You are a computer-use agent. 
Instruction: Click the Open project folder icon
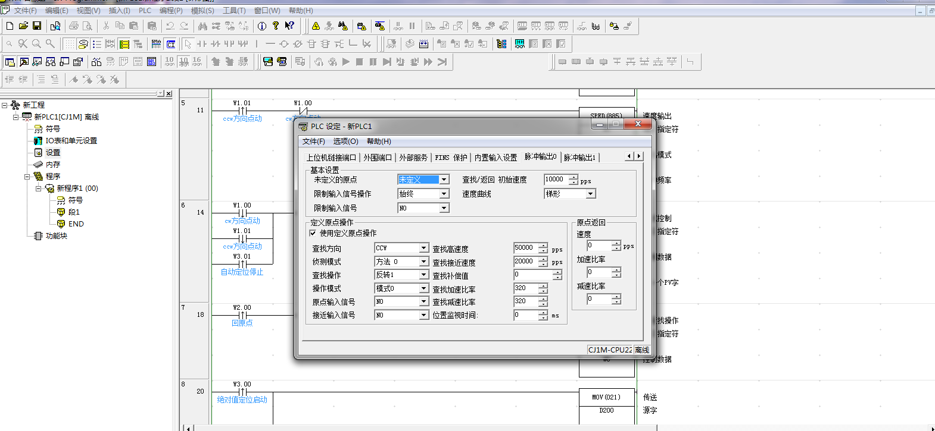[23, 26]
